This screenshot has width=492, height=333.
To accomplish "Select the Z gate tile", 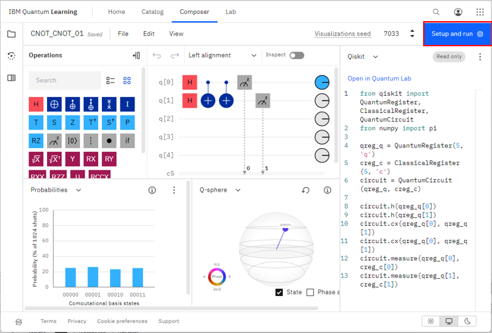I will 72,122.
